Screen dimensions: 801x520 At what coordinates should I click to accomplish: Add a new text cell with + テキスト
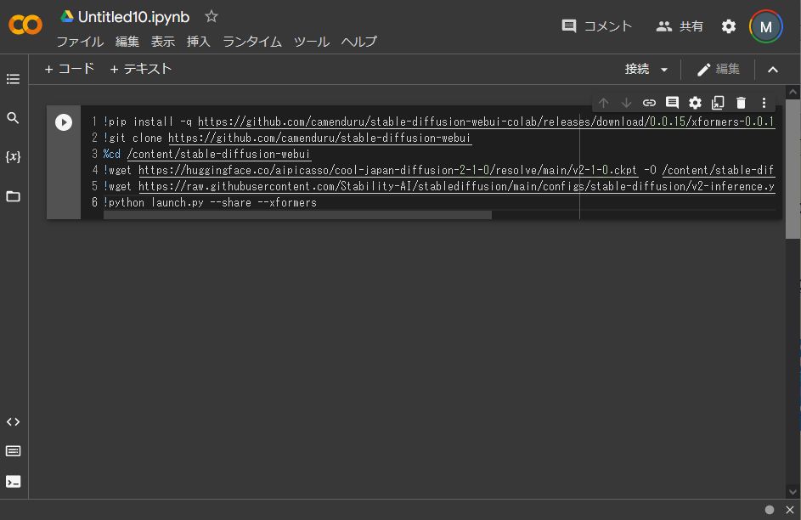point(140,69)
